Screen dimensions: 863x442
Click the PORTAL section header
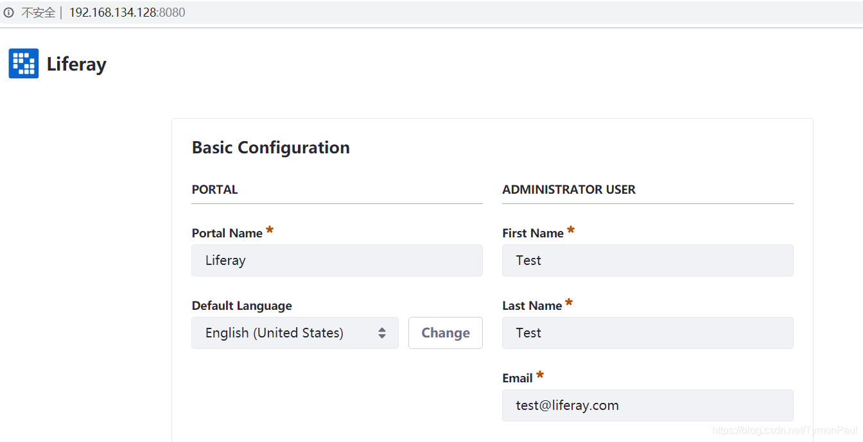coord(214,190)
